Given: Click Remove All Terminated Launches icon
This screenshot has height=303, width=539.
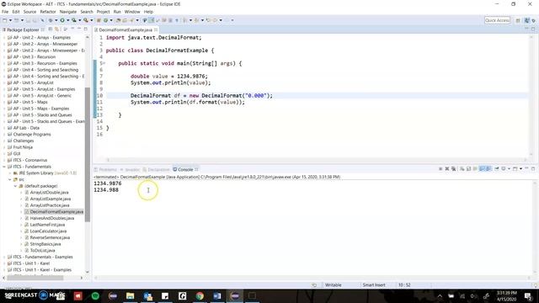Looking at the screenshot, I should pos(454,168).
